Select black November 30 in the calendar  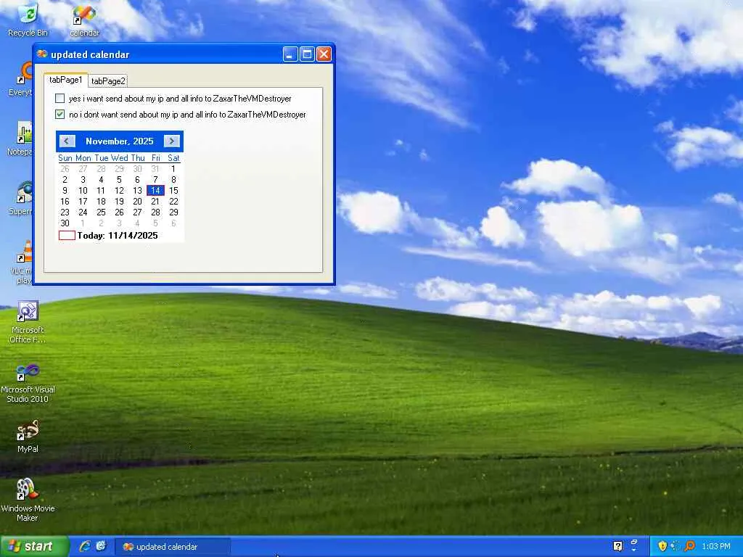pos(65,223)
